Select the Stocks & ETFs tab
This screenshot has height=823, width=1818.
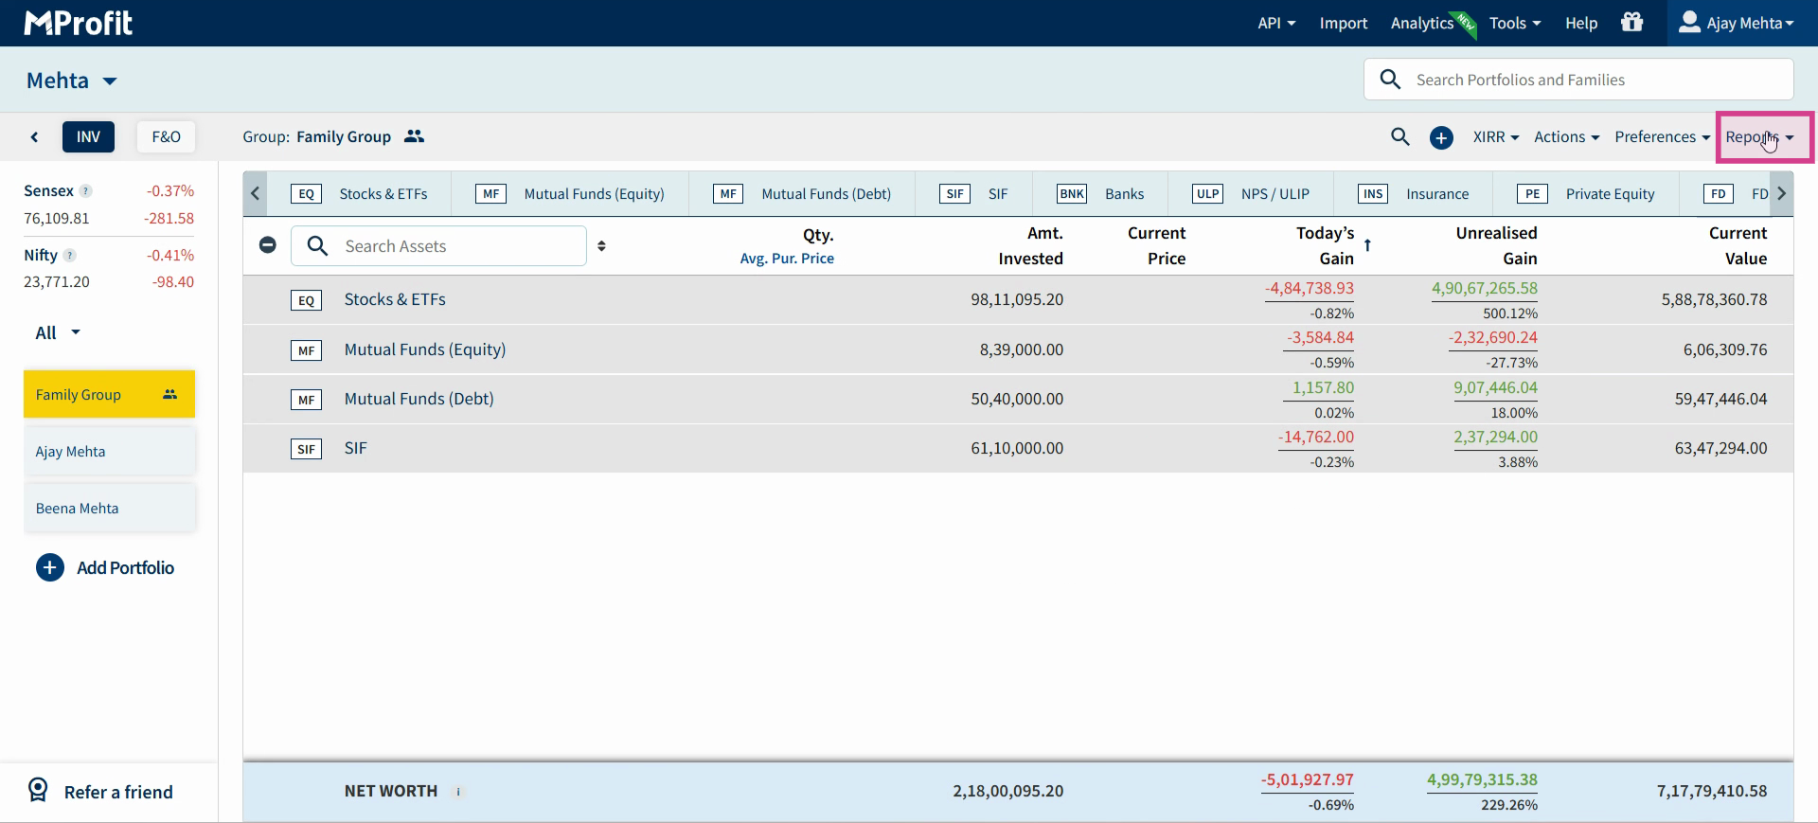click(360, 193)
